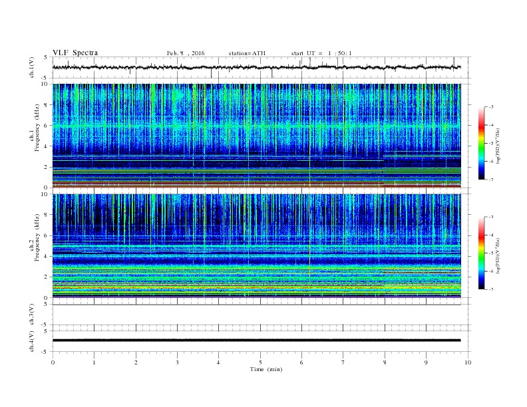The width and height of the screenshot is (527, 407).
Task: Click the "-7" label on ch.1 colorbar
Action: [490, 180]
